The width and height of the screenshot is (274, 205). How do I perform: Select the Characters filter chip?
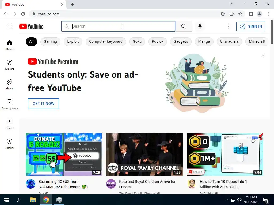(x=229, y=41)
